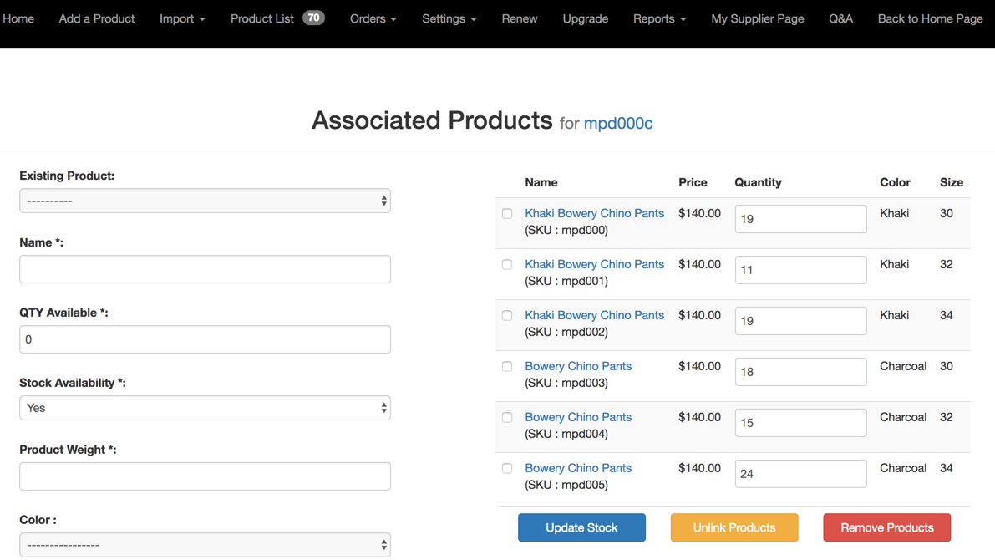Click the Name input field

point(205,269)
